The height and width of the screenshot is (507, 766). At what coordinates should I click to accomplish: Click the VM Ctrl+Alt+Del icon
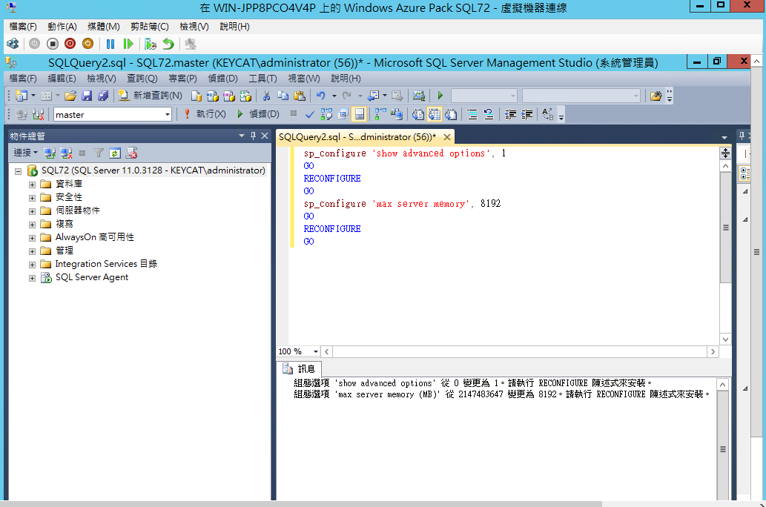click(13, 44)
